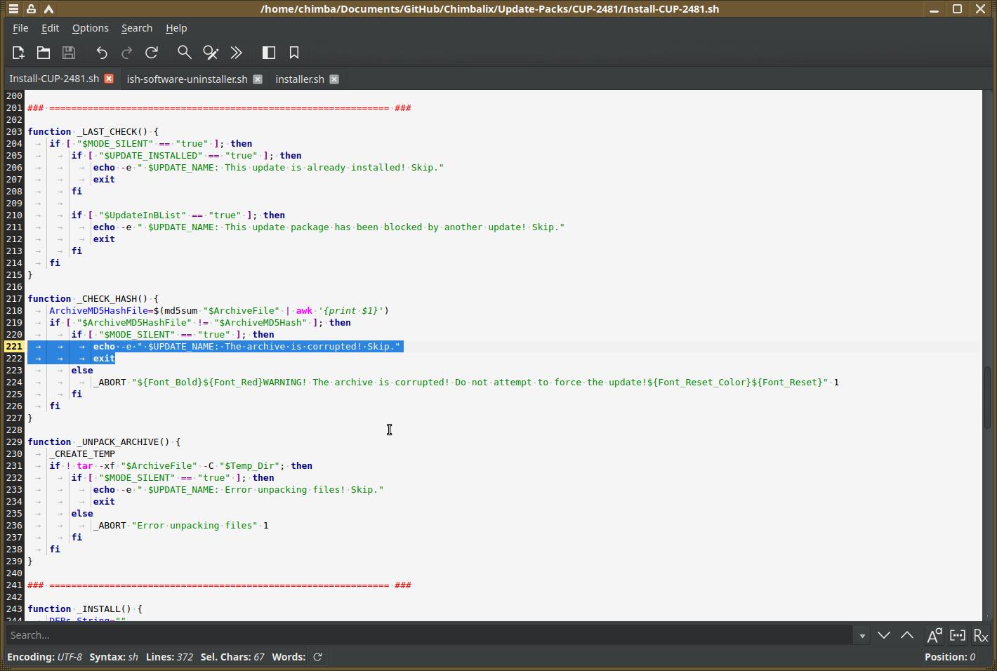This screenshot has height=671, width=997.
Task: Find previous match with the up chevron
Action: (907, 635)
